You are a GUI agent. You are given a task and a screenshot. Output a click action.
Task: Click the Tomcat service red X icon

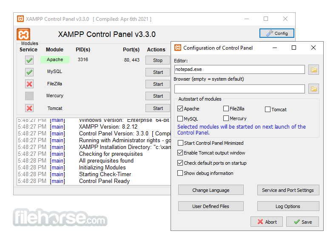point(29,108)
